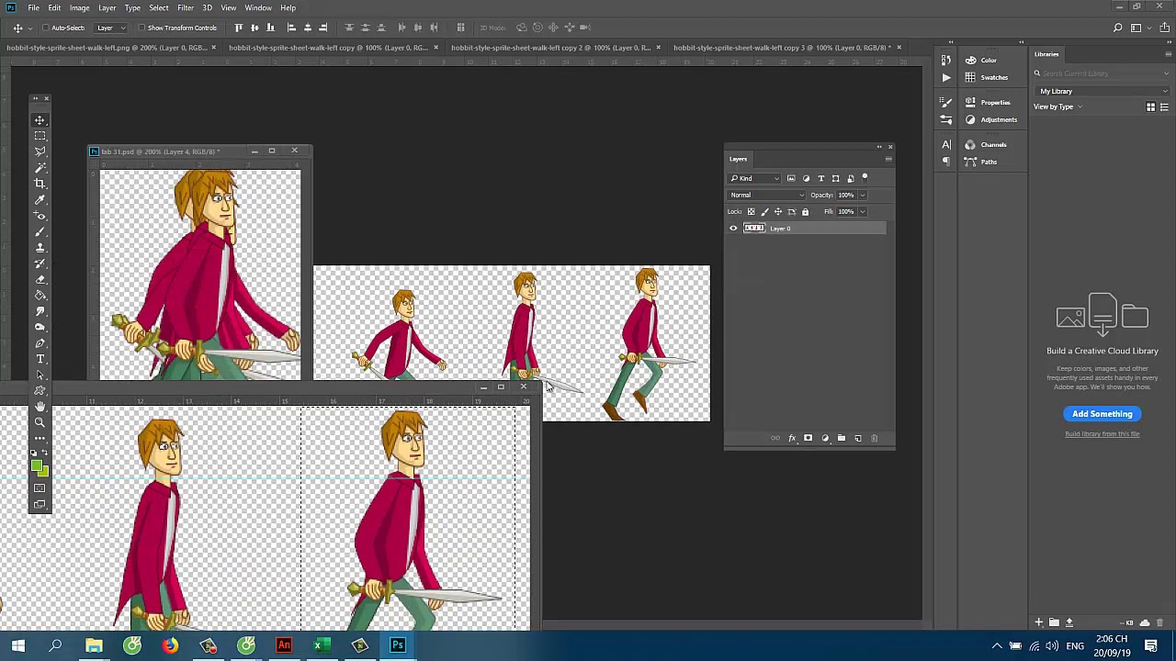
Task: Click the Add layer style fx icon
Action: click(x=792, y=438)
